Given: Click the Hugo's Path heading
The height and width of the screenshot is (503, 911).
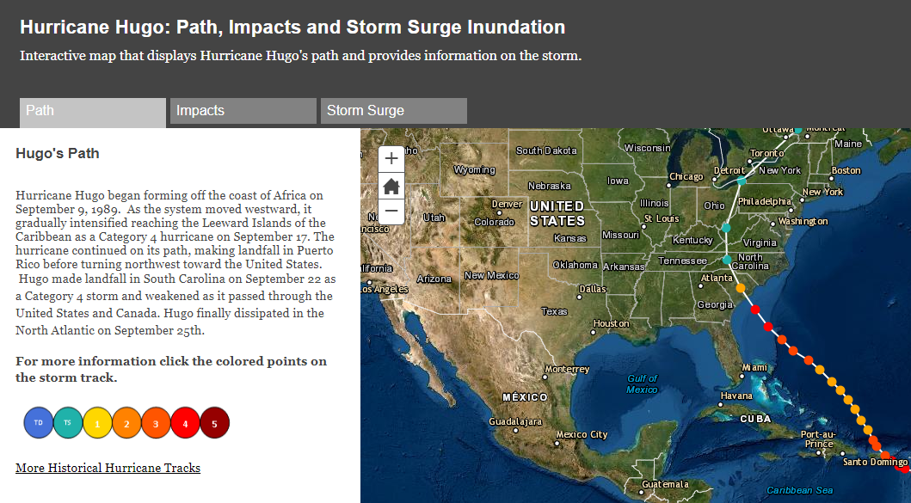Looking at the screenshot, I should tap(58, 153).
